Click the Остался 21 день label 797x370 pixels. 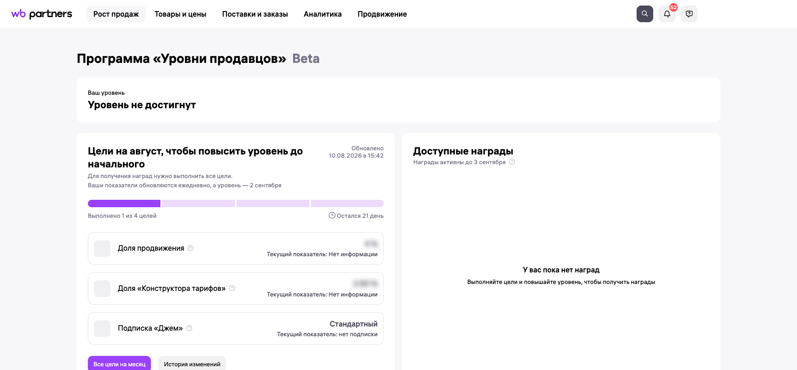coord(360,216)
